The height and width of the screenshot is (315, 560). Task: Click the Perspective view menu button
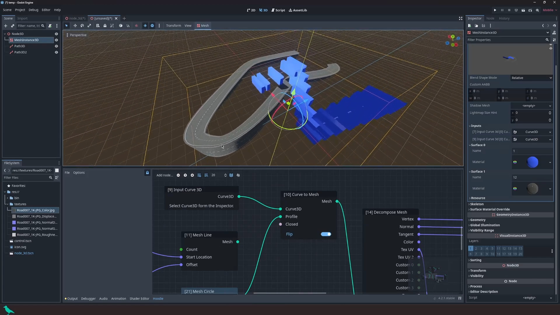click(x=76, y=35)
